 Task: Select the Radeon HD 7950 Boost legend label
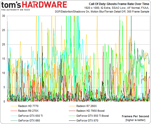(x=90, y=111)
